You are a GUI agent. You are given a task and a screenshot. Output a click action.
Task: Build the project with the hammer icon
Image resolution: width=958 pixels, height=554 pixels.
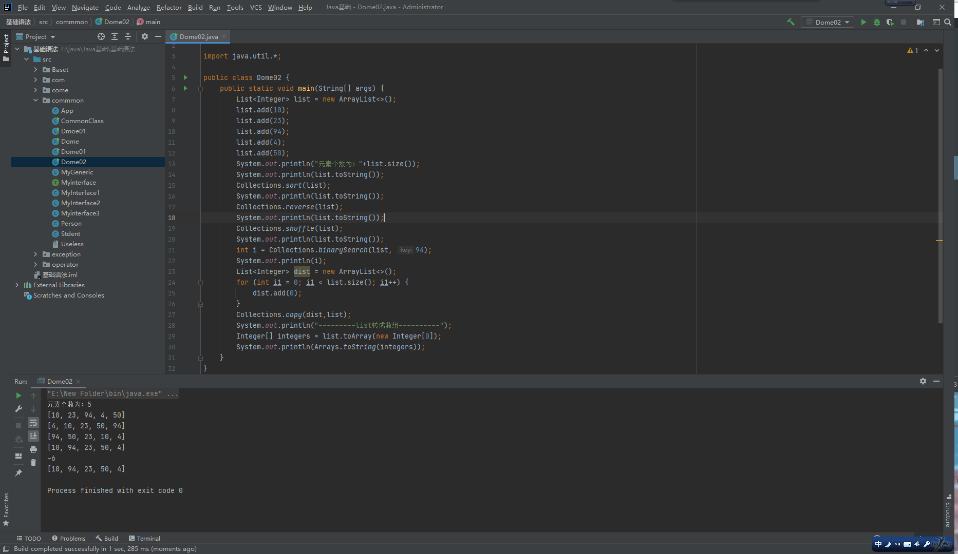click(x=791, y=22)
